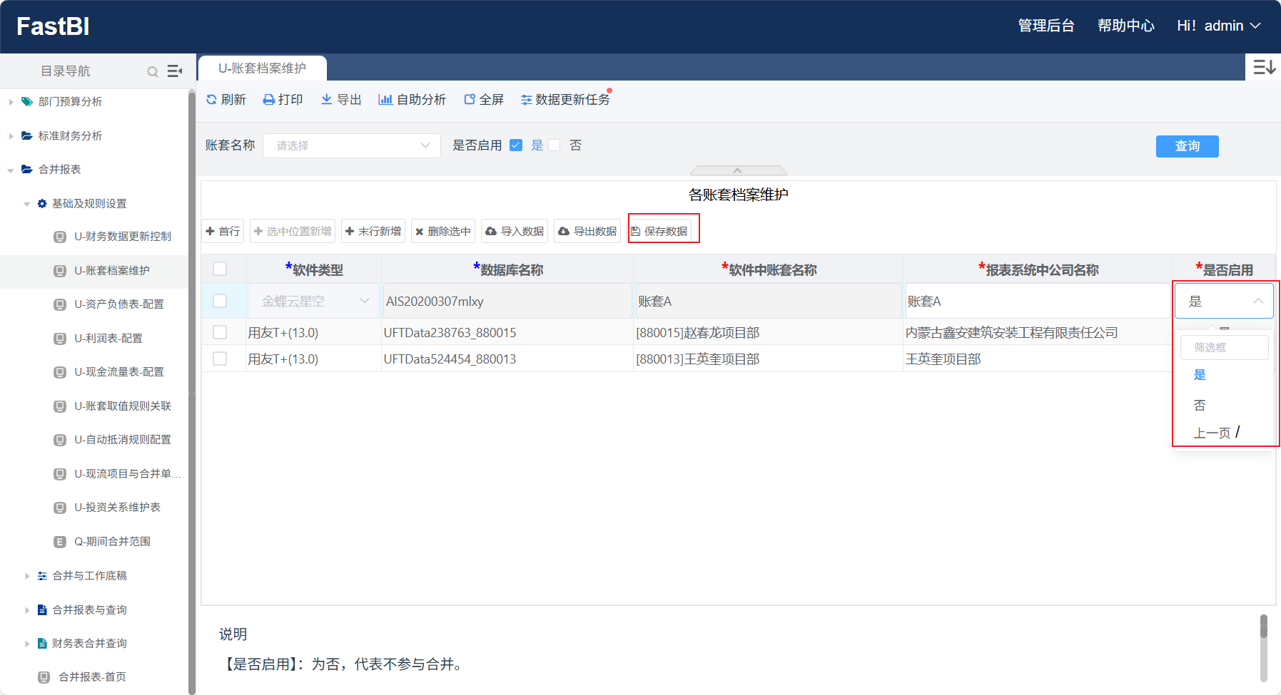Click the refresh (刷新) icon
The width and height of the screenshot is (1281, 695).
211,100
